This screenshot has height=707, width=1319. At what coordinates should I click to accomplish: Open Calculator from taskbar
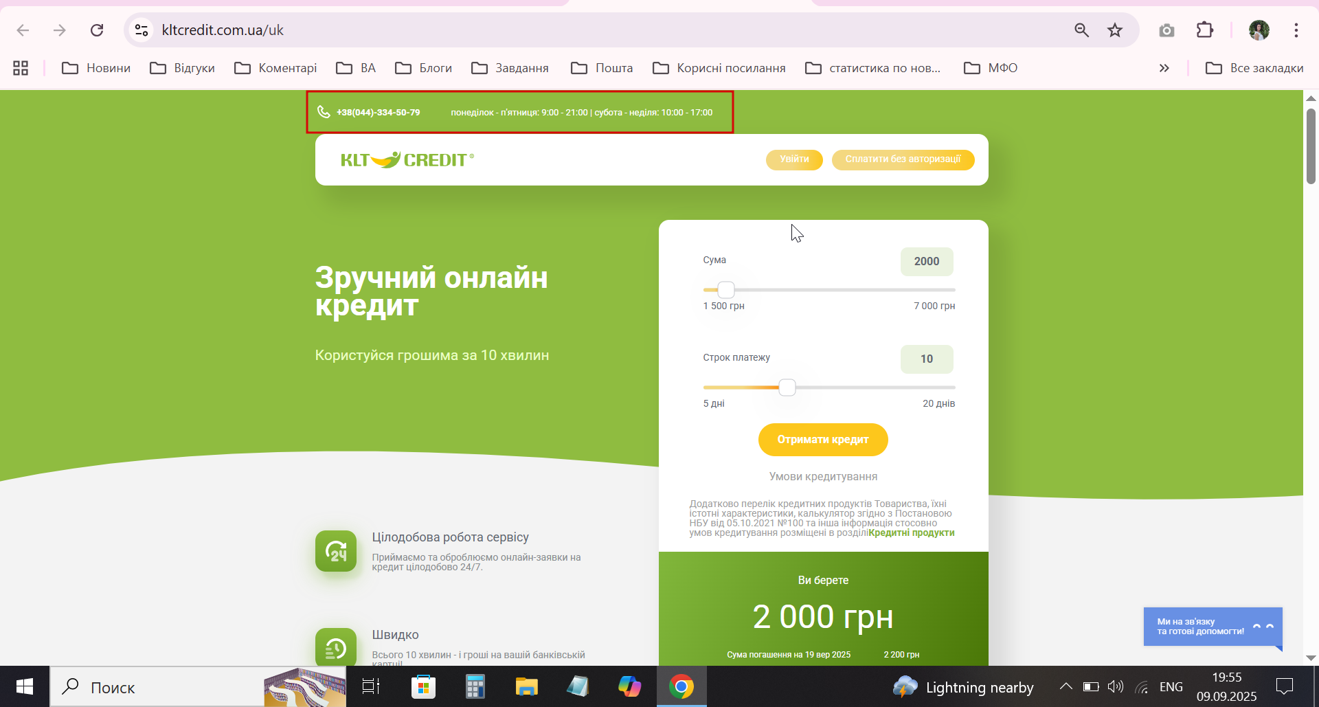[475, 686]
